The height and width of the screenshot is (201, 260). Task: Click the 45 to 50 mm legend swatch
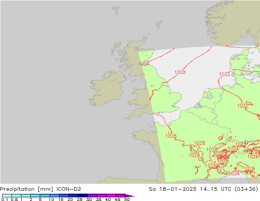tap(121, 196)
